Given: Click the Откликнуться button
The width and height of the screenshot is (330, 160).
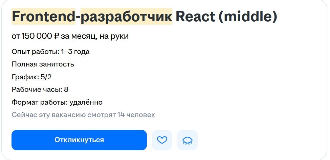Looking at the screenshot, I should (x=79, y=140).
